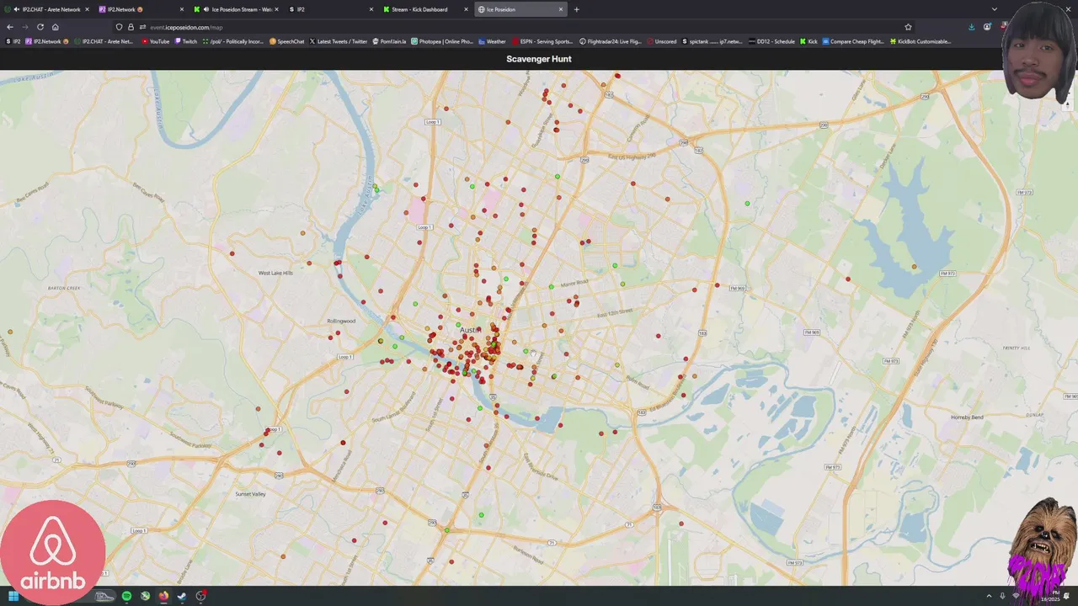Open the /pol/ - Politically Incorrect bookmark

pyautogui.click(x=234, y=41)
